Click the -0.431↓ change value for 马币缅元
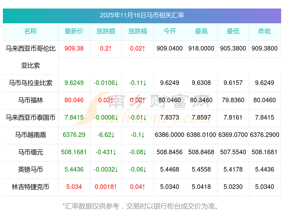The image size is (284, 215). (x=106, y=152)
